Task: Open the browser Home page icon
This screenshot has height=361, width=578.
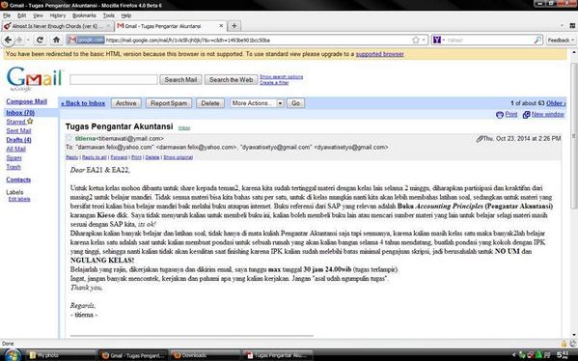Action: 56,40
